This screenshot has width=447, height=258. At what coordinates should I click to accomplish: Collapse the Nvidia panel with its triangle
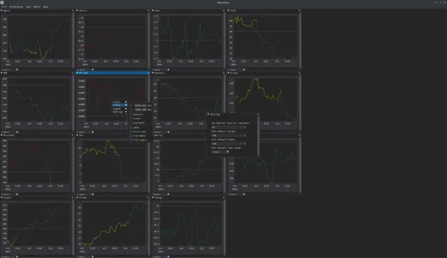coord(78,10)
